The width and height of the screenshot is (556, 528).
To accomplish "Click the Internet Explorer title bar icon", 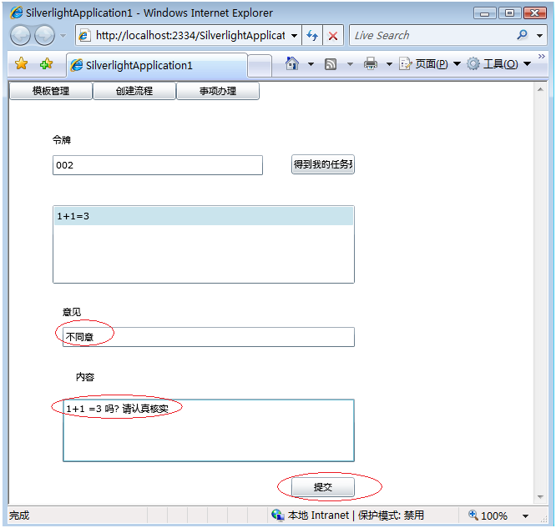I will click(x=17, y=13).
